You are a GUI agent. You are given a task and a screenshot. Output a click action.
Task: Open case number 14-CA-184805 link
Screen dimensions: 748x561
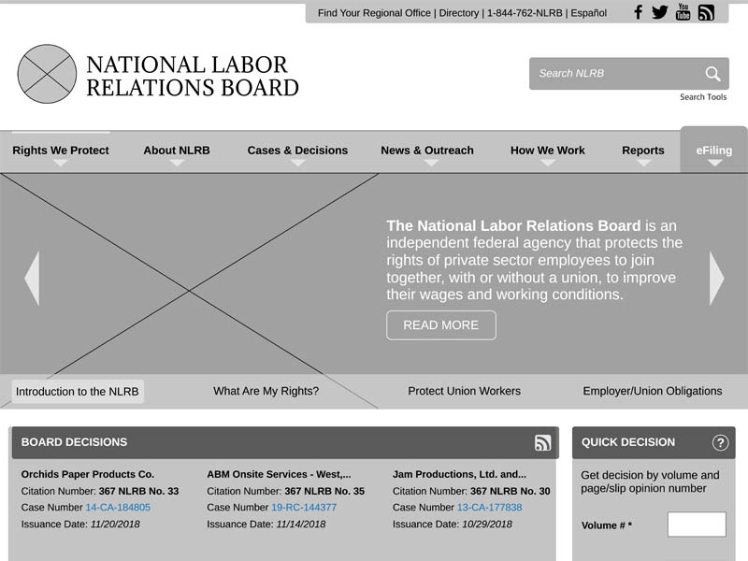click(118, 508)
